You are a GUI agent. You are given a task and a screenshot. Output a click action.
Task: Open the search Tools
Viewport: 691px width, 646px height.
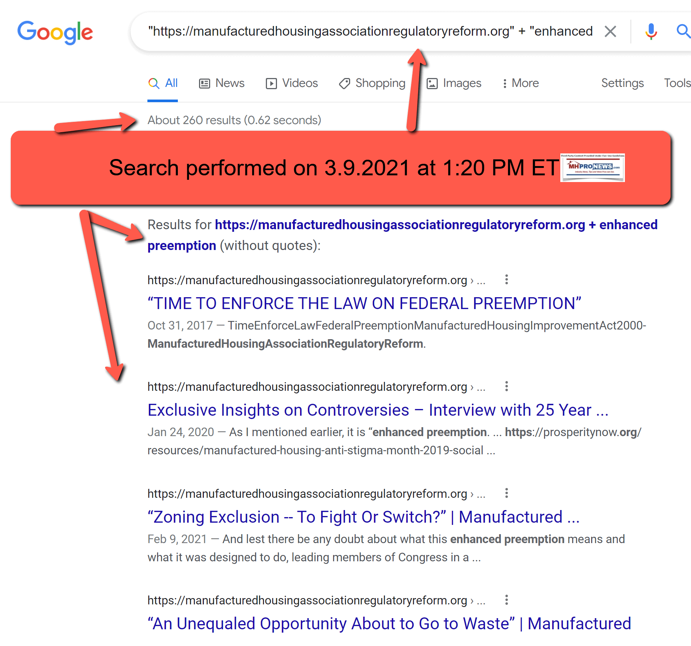677,83
